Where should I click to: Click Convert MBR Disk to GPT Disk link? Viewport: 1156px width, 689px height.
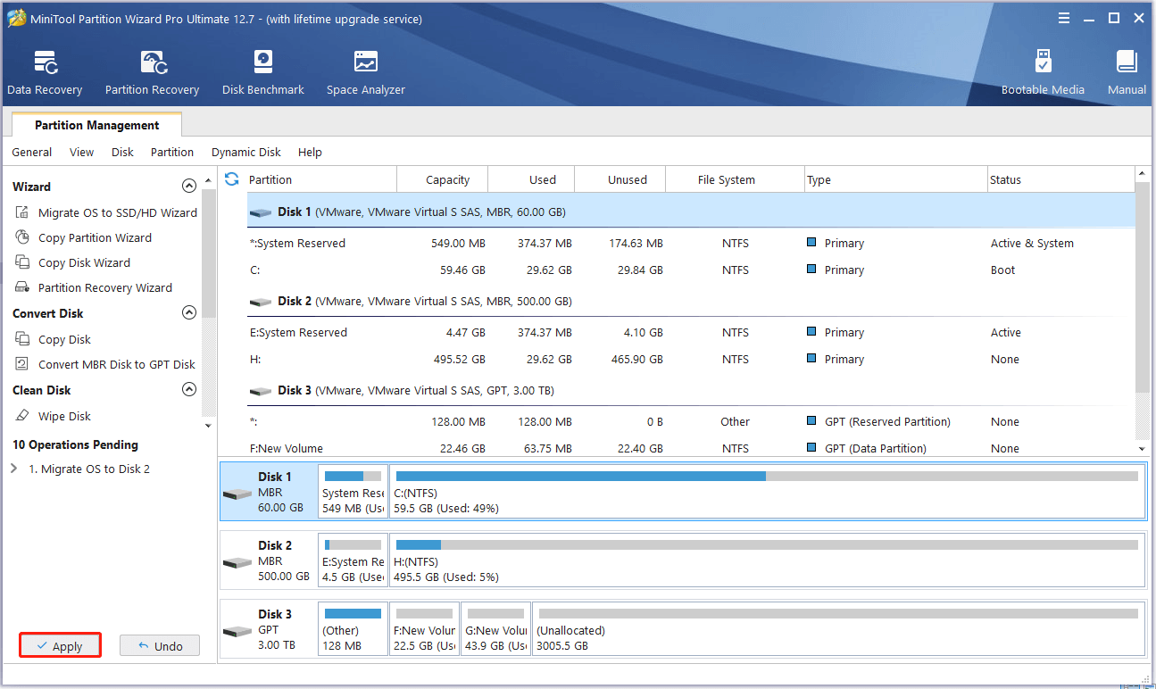coord(117,364)
